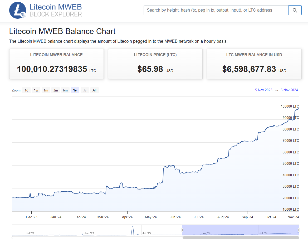
Task: Select the 1y zoom range
Action: click(75, 90)
